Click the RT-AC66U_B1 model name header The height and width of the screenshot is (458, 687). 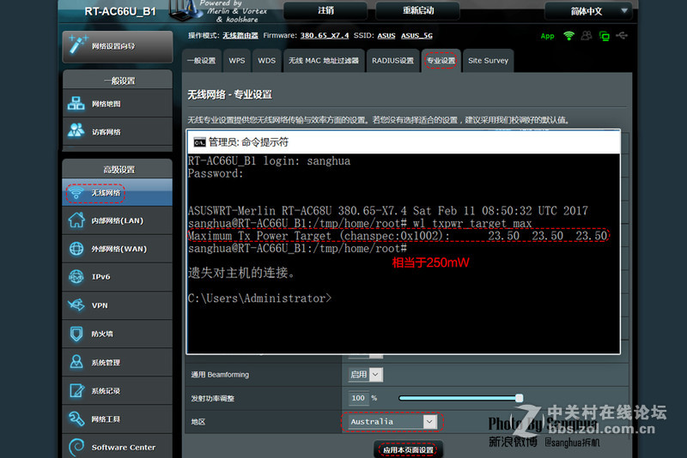click(120, 11)
